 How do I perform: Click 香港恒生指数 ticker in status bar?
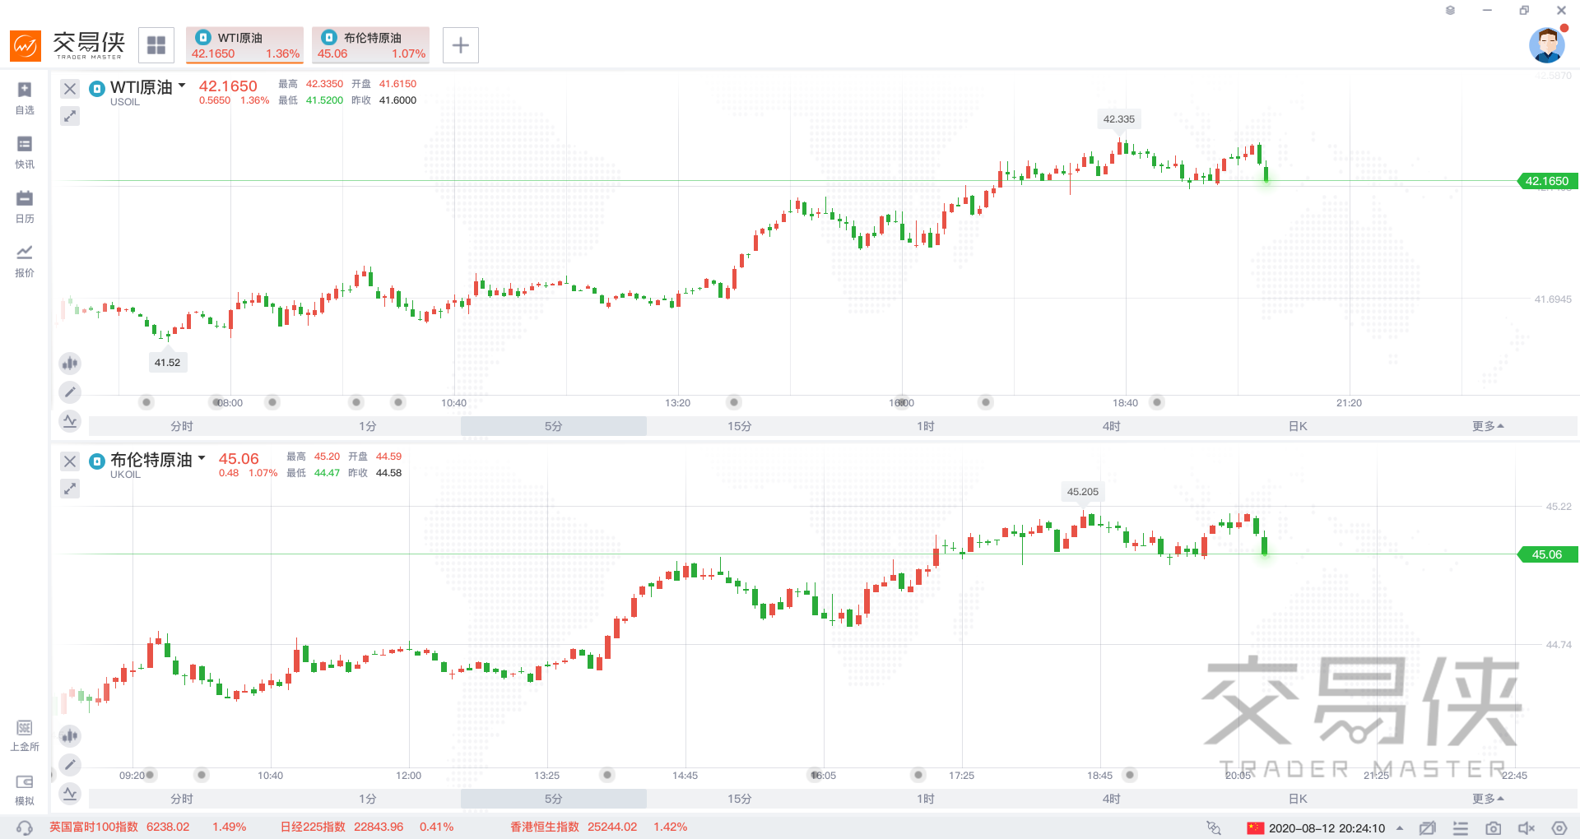tap(599, 827)
